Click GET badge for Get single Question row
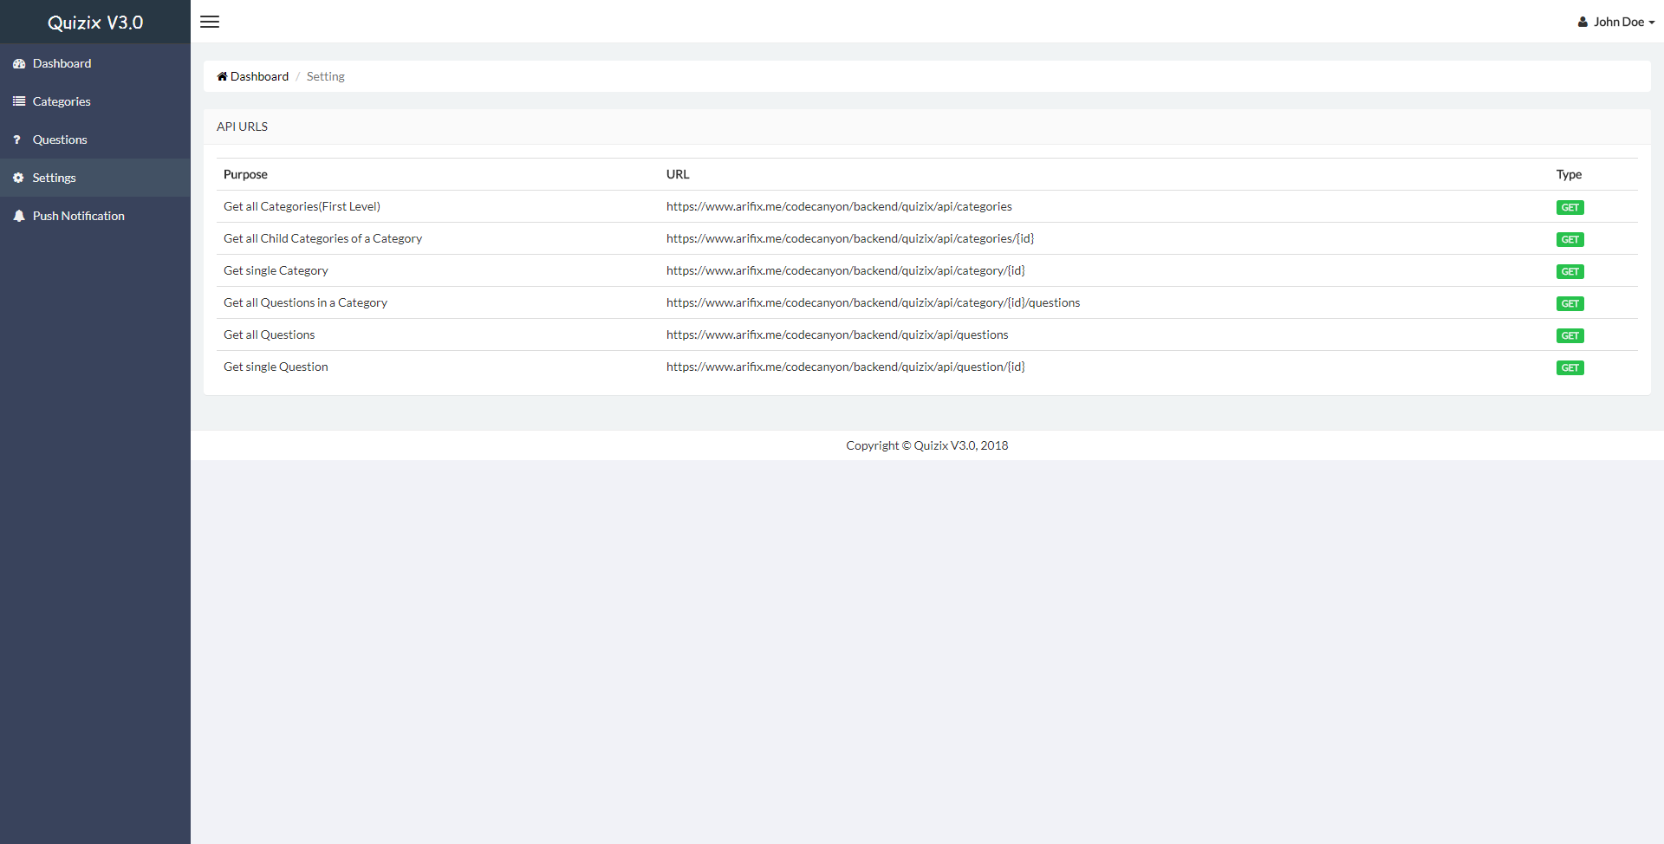Screen dimensions: 1664x844 click(x=1570, y=367)
